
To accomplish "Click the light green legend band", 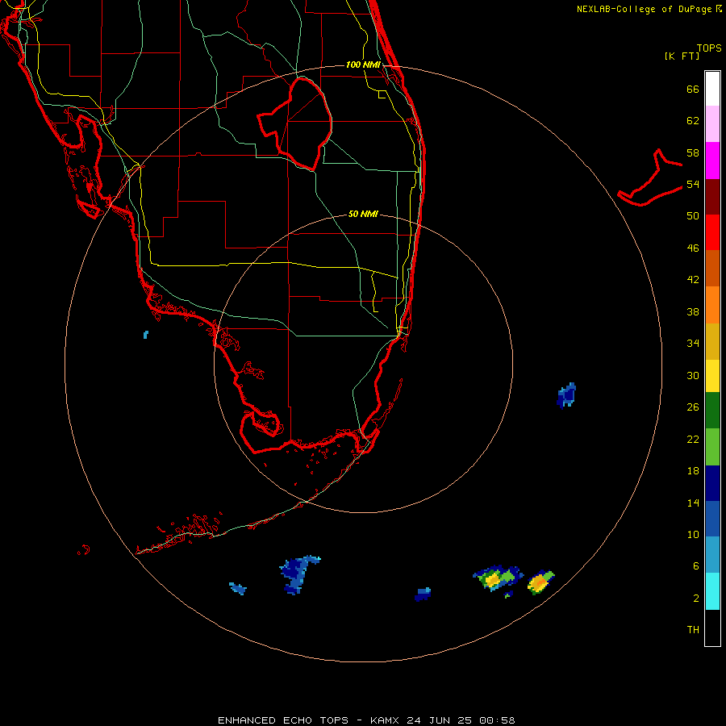I will pyautogui.click(x=712, y=447).
